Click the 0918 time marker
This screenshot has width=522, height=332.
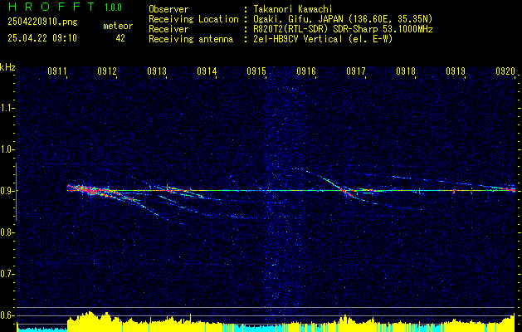(x=406, y=71)
